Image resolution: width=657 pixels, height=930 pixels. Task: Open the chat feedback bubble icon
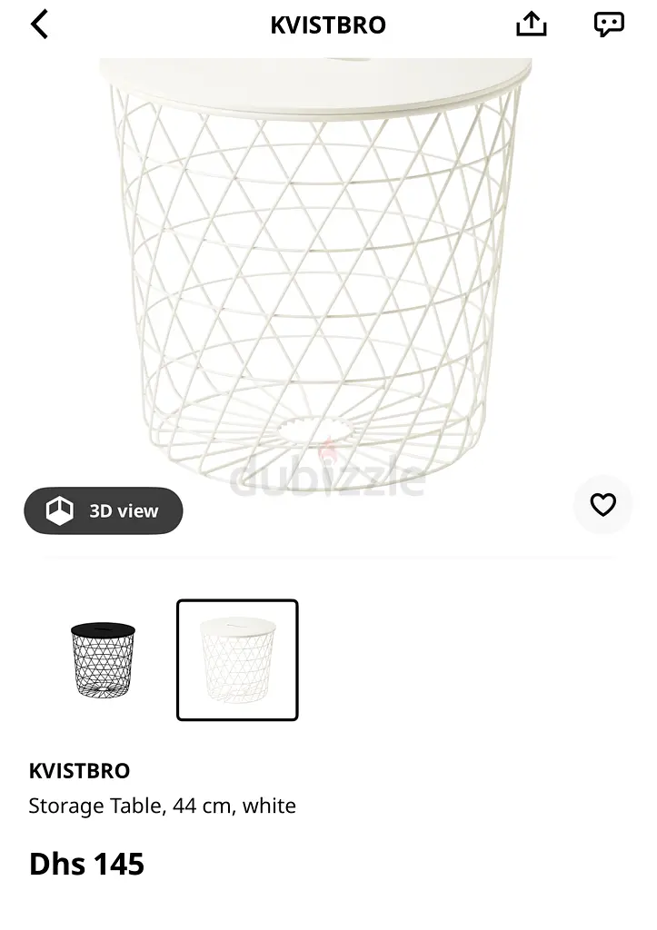(609, 25)
